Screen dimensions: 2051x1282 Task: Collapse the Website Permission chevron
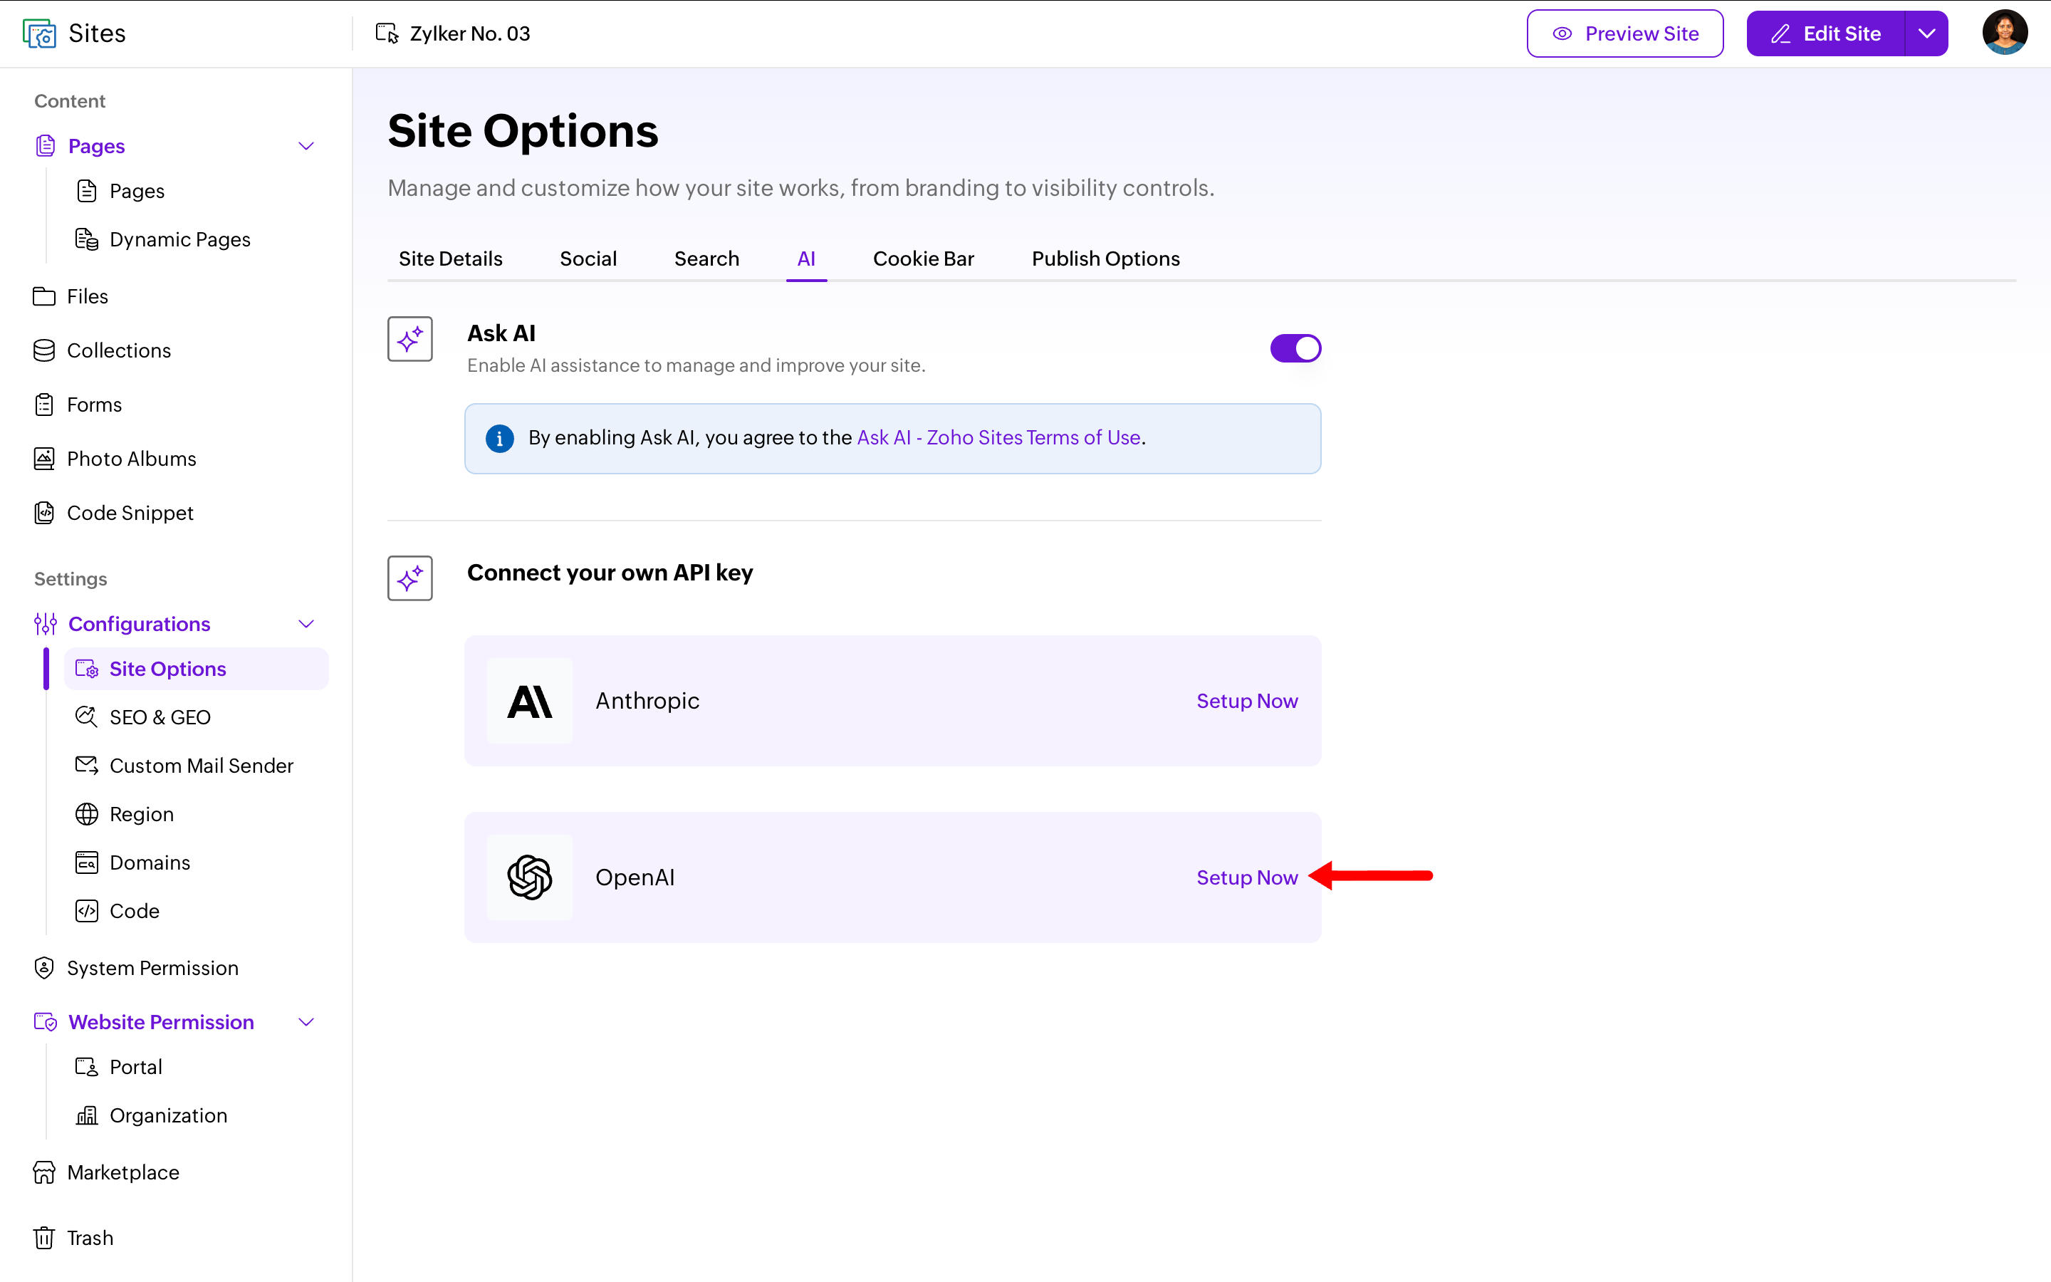pyautogui.click(x=307, y=1022)
